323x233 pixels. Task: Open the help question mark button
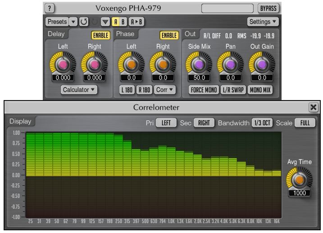pyautogui.click(x=50, y=9)
